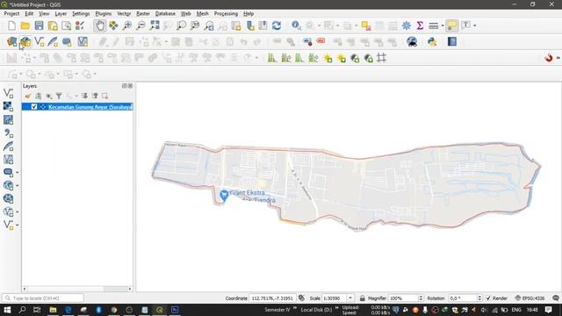
Task: Adjust the Rotation spin arrows
Action: 479,298
